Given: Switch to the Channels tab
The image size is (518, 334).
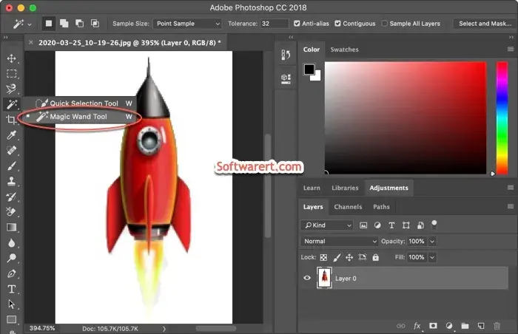Looking at the screenshot, I should point(348,207).
